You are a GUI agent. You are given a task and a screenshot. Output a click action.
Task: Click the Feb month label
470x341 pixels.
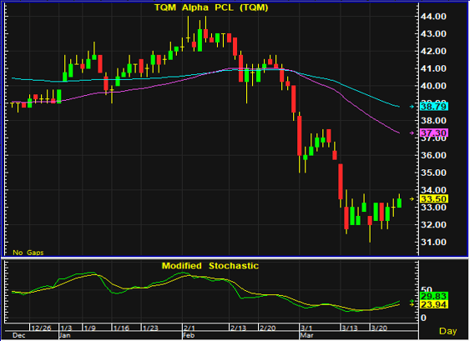coord(189,335)
